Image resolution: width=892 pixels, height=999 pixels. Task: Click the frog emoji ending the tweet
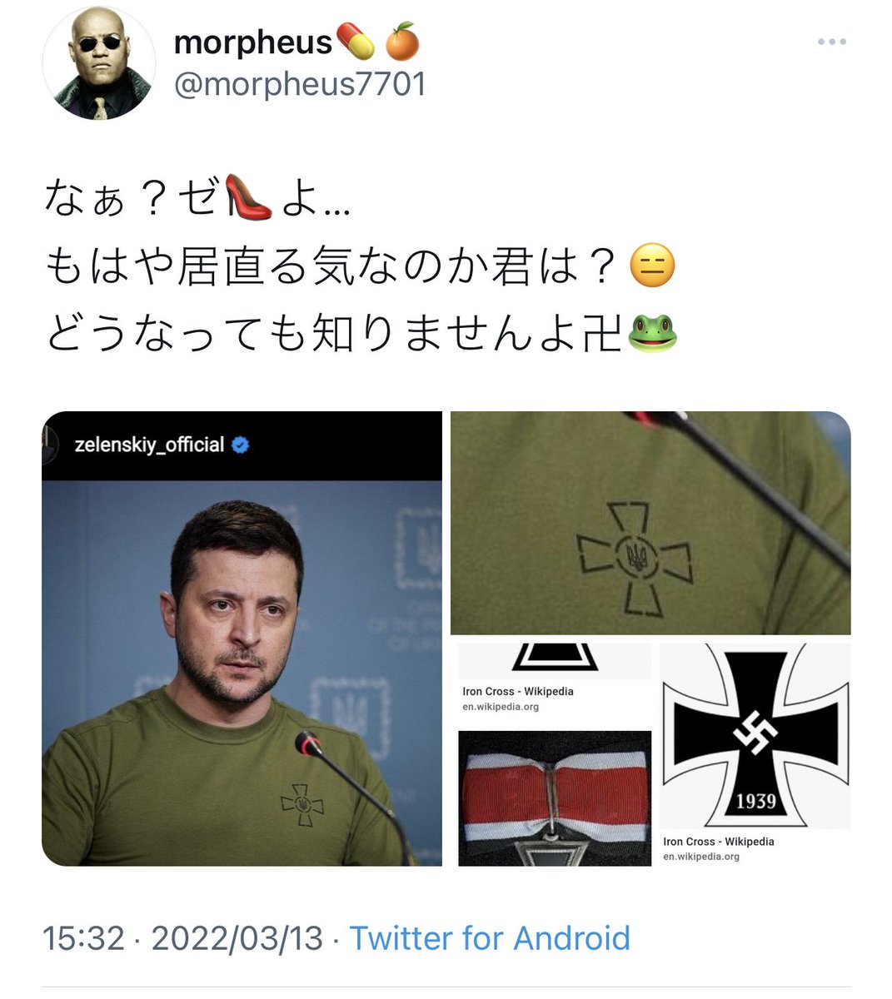651,333
